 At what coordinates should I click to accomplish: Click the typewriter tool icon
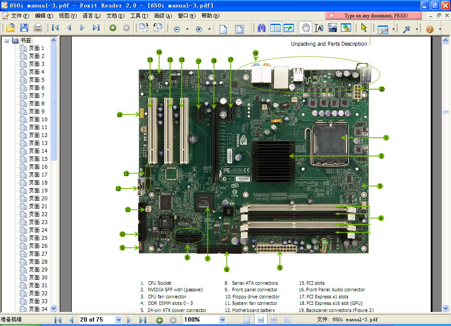[383, 29]
